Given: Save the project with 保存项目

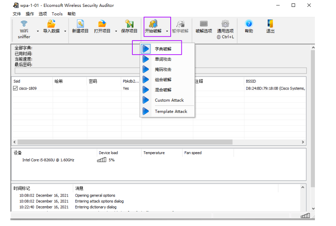Looking at the screenshot, I should pyautogui.click(x=129, y=26).
